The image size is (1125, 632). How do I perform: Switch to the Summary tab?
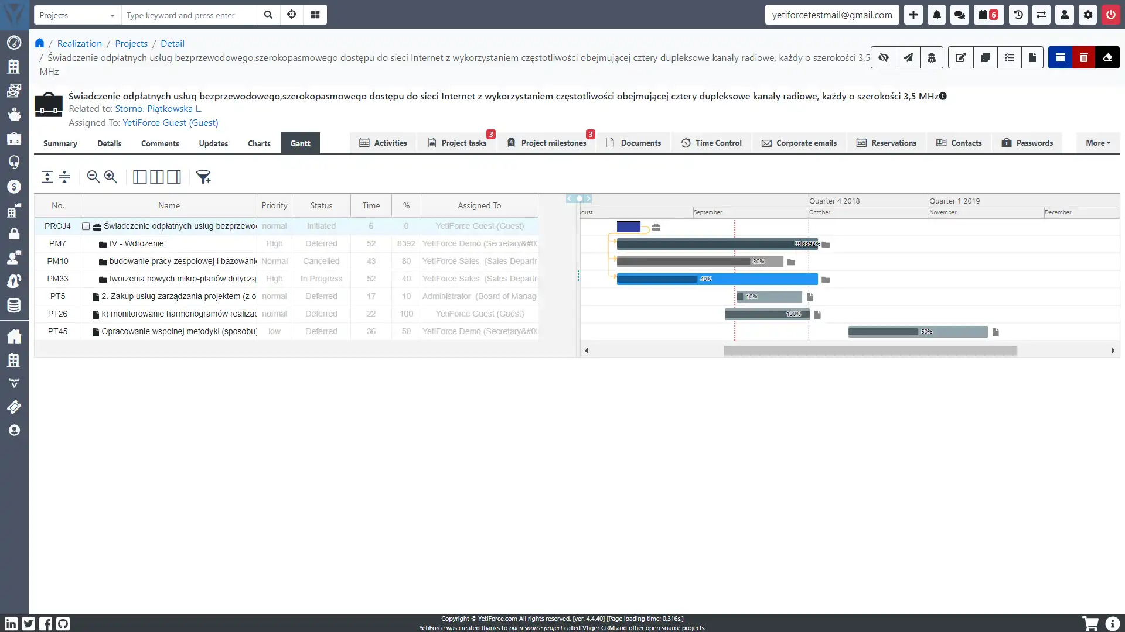click(x=60, y=143)
